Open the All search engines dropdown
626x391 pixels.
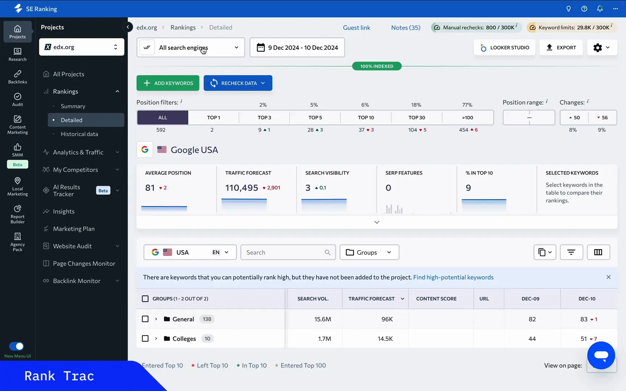pos(190,47)
